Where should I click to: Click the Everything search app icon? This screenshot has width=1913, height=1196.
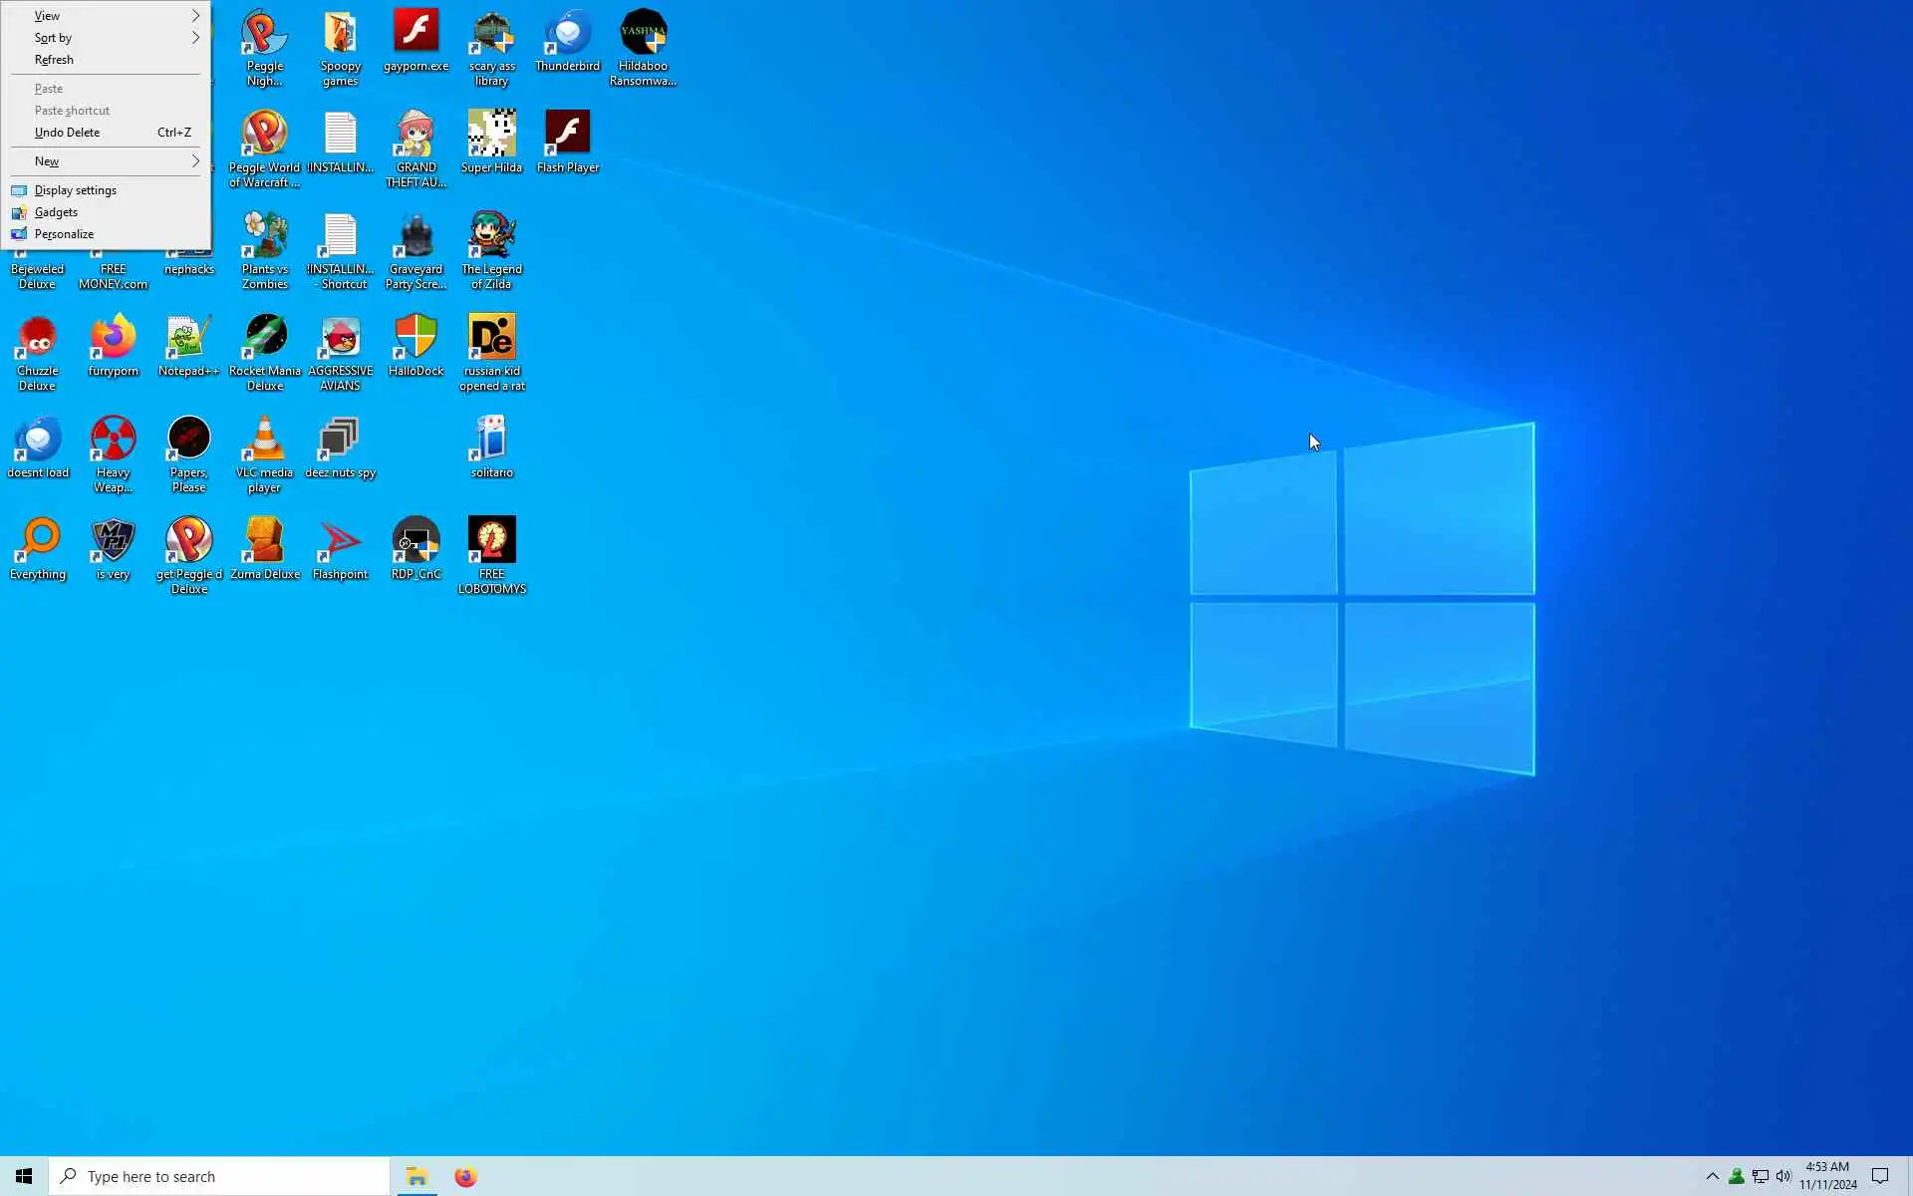[38, 542]
